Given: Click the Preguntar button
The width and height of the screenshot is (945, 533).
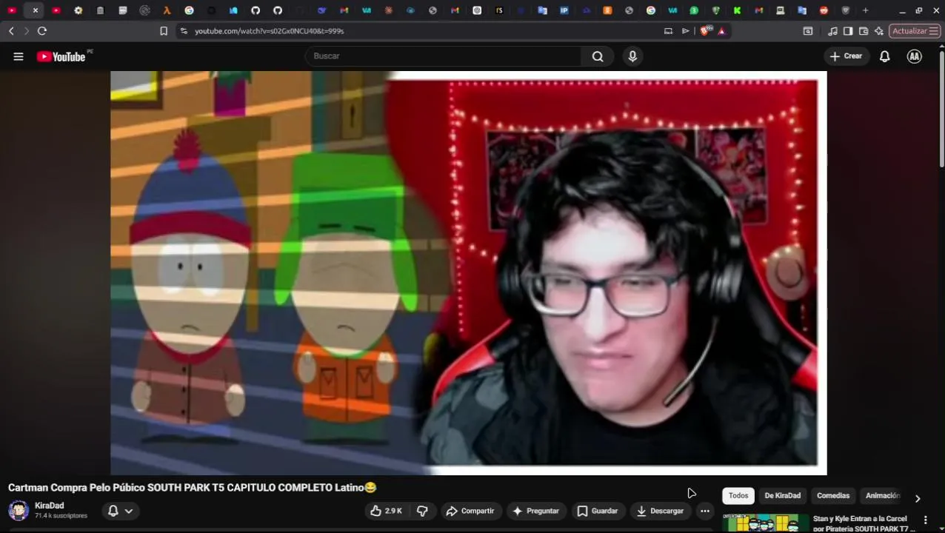Looking at the screenshot, I should (x=535, y=511).
